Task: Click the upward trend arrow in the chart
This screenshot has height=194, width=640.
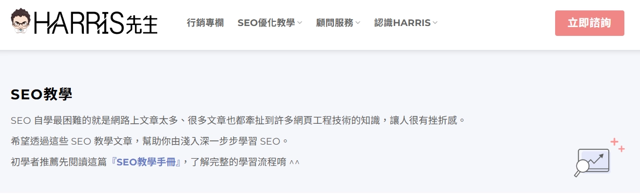Action: click(x=596, y=159)
